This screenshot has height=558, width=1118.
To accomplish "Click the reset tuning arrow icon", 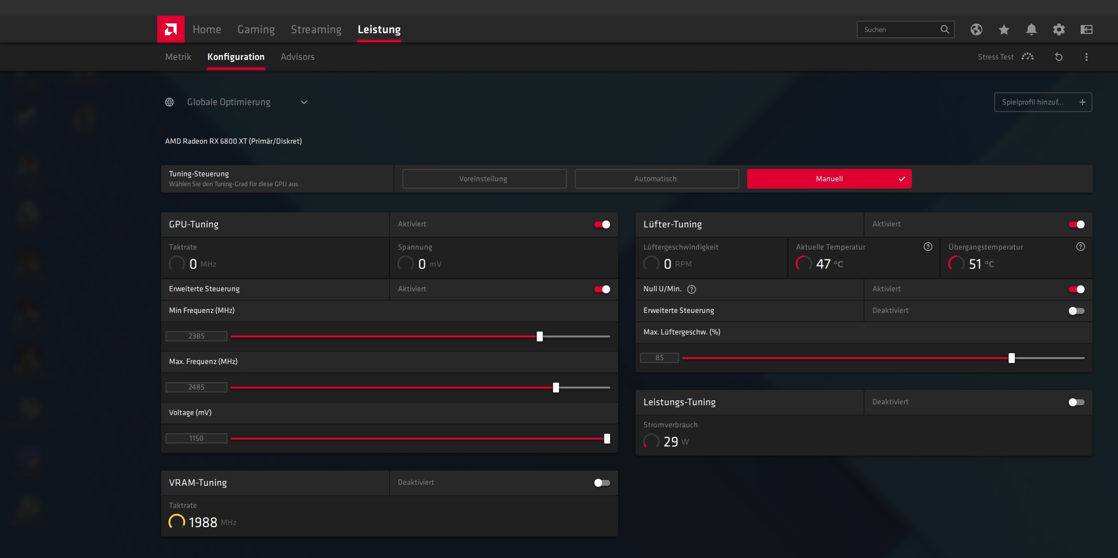I will [x=1059, y=57].
